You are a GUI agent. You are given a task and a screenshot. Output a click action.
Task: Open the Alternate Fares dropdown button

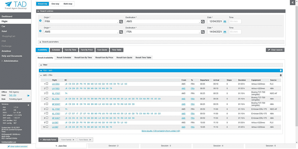(48, 140)
